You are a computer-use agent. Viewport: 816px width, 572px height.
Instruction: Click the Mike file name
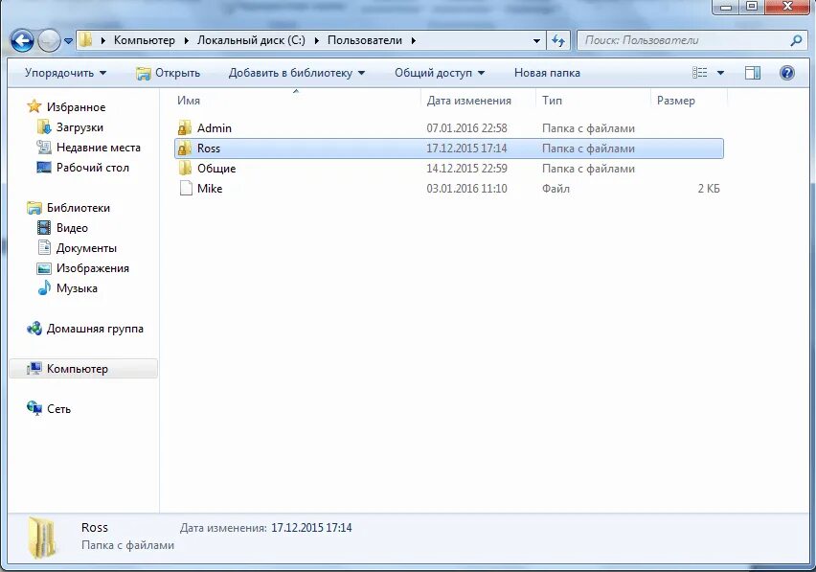(x=210, y=189)
